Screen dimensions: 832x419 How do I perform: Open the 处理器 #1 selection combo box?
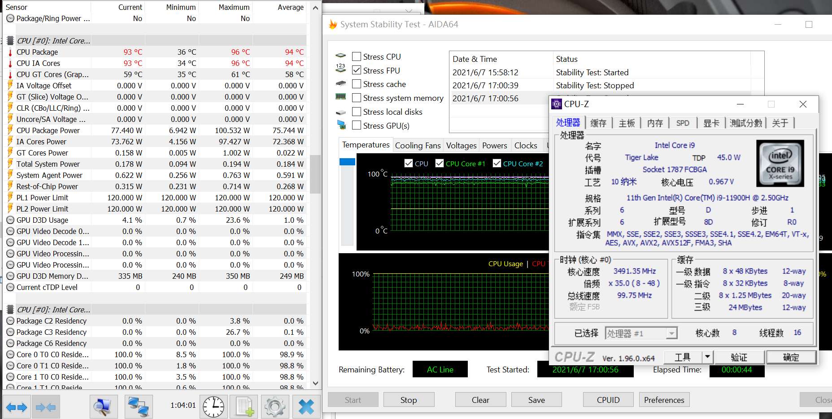coord(641,333)
